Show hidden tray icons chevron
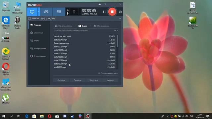This screenshot has height=119, width=212. pos(168,116)
